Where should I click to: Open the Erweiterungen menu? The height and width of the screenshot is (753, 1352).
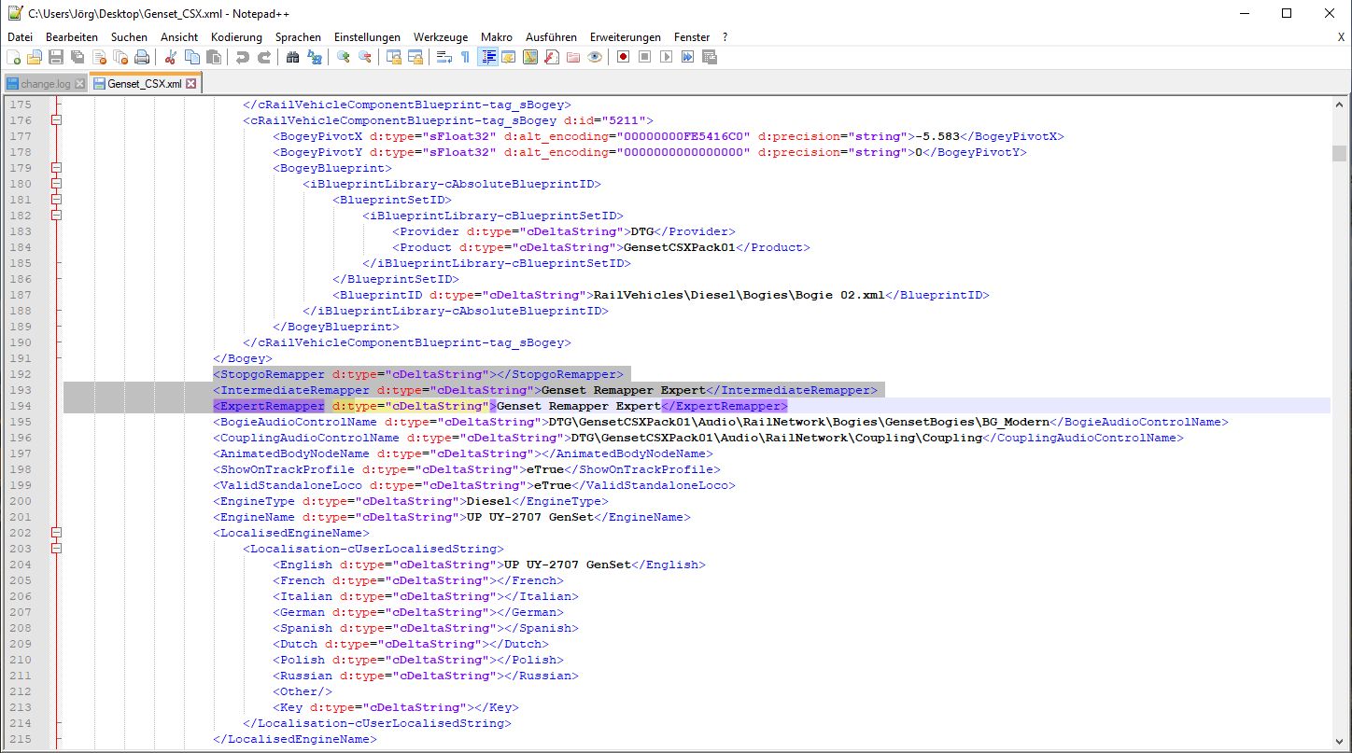point(625,37)
